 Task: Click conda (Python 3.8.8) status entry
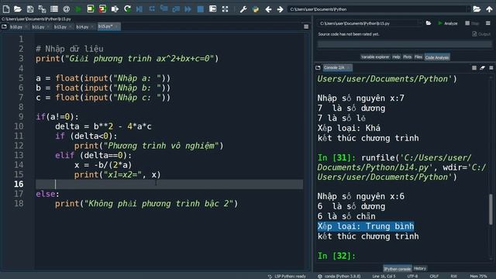339,276
